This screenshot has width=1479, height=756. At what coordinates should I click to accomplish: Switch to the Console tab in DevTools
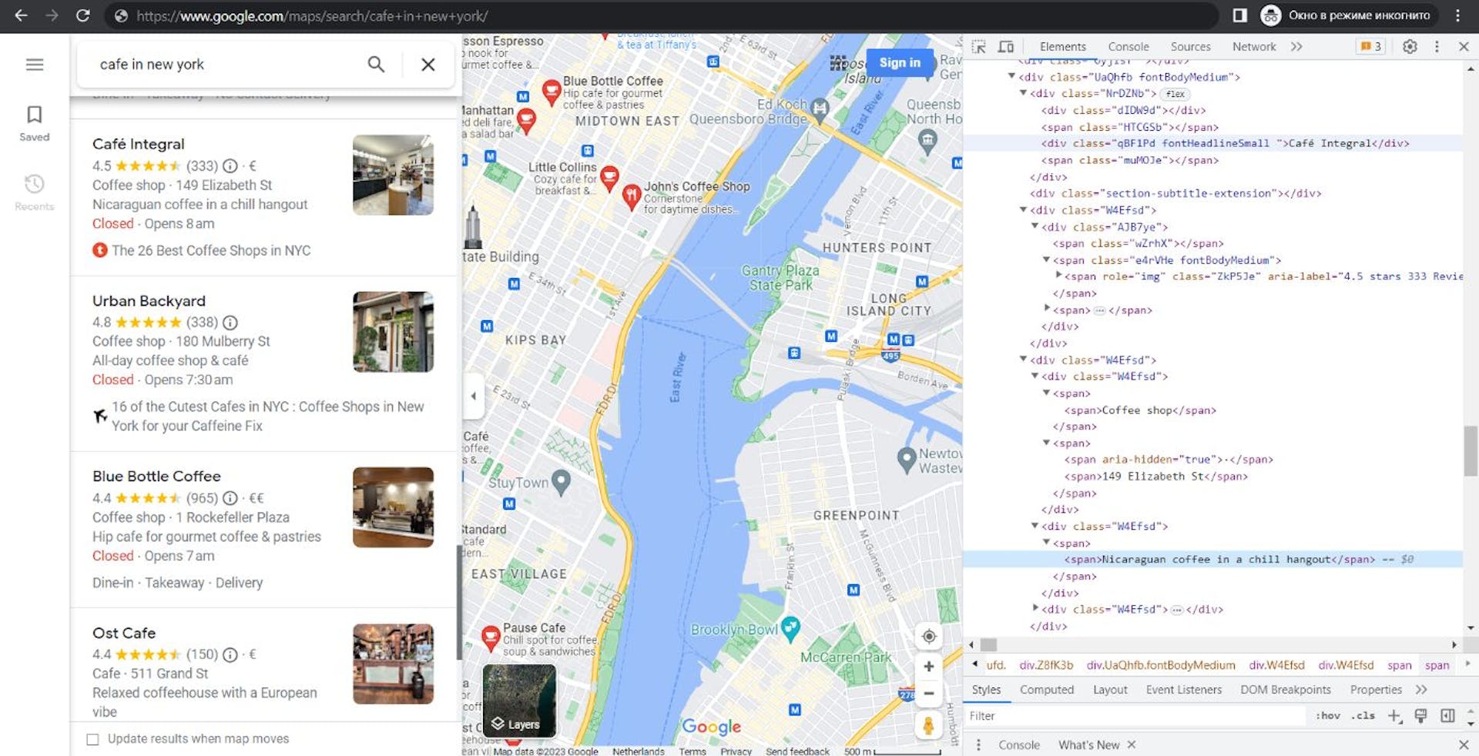tap(1128, 46)
